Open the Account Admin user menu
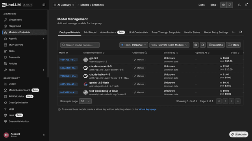 tap(24, 135)
